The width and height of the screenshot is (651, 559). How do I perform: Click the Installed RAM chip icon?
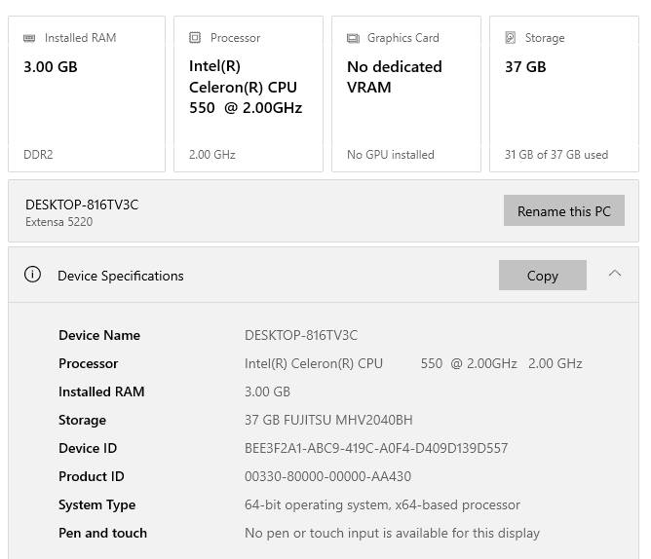[31, 38]
